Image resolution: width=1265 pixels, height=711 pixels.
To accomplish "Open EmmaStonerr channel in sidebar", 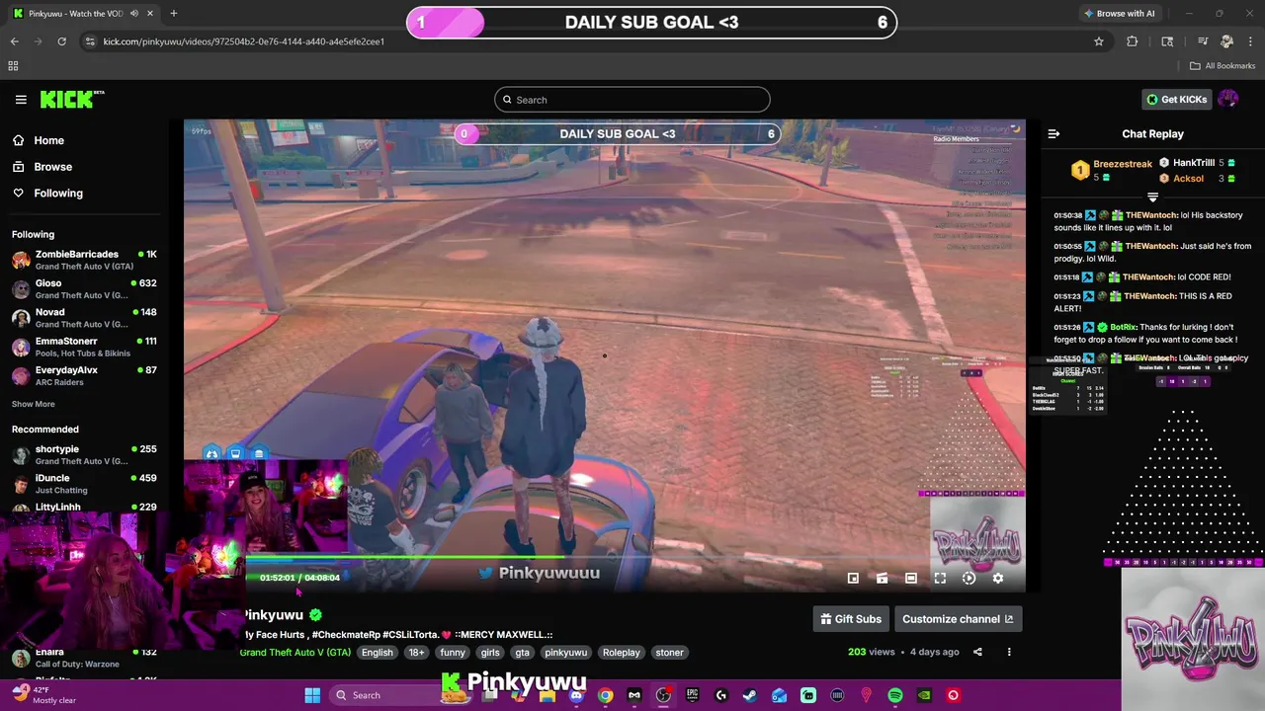I will coord(84,347).
